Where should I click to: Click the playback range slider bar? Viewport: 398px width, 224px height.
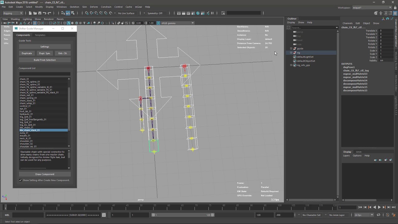pyautogui.click(x=183, y=215)
